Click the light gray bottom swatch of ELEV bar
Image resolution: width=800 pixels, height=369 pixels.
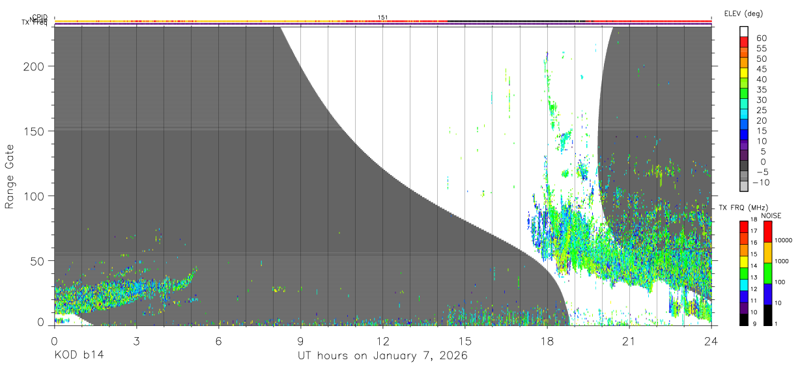(x=744, y=186)
